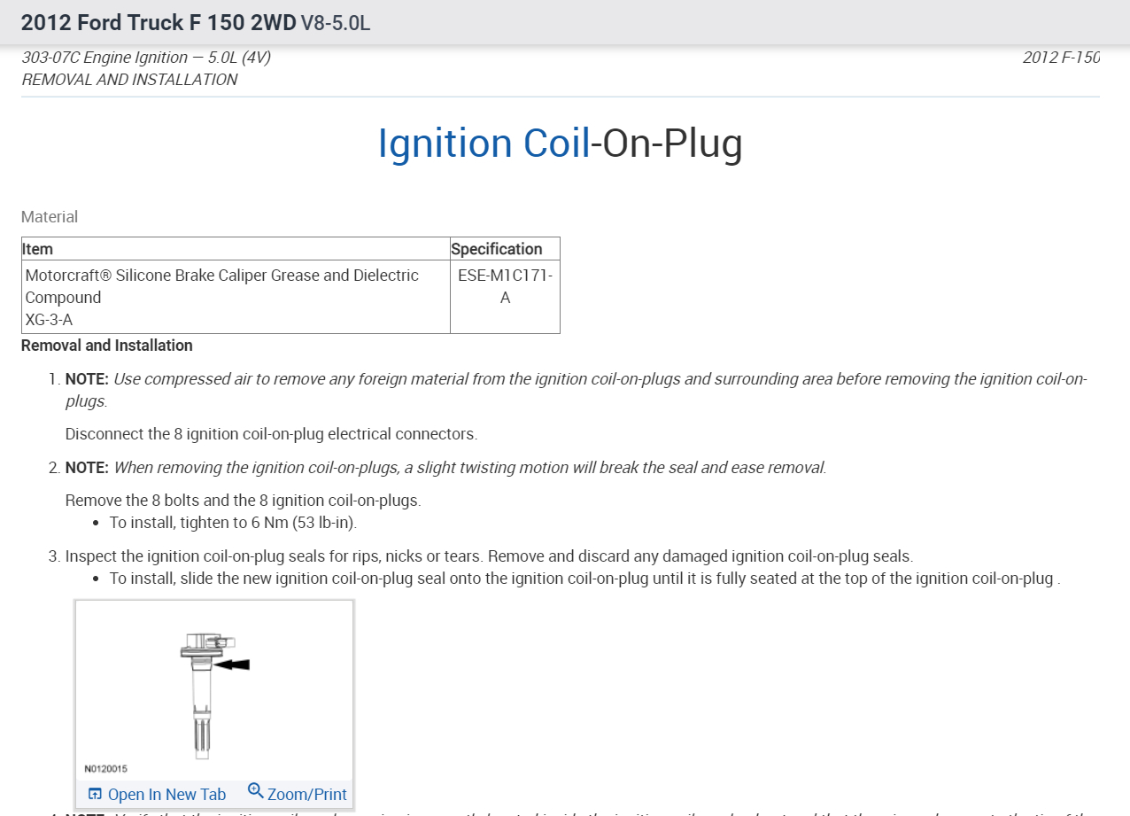
Task: Open the 'Ignition Coil' blue title link
Action: coord(484,144)
